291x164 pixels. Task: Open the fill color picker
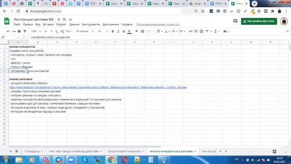136,31
